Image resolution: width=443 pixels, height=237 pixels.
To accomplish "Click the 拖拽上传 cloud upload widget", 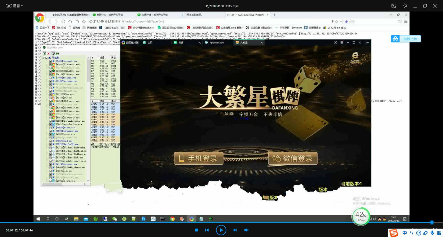I will click(406, 39).
